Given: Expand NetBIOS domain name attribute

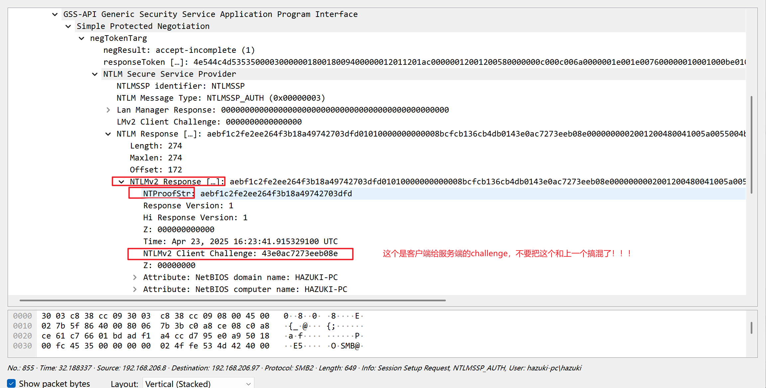Looking at the screenshot, I should click(135, 277).
